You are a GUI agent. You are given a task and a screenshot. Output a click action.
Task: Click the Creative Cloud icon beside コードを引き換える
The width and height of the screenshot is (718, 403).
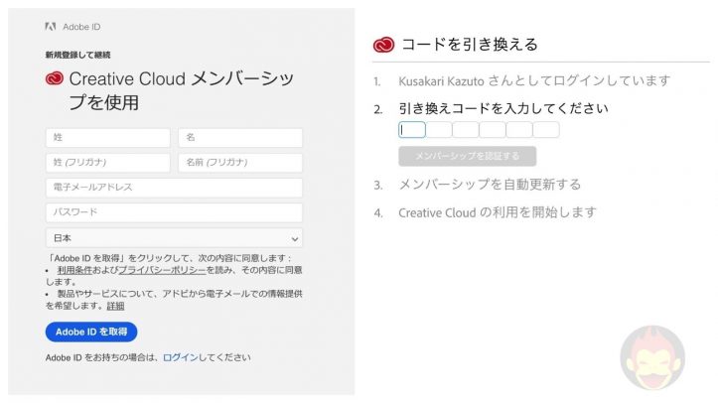click(x=383, y=45)
